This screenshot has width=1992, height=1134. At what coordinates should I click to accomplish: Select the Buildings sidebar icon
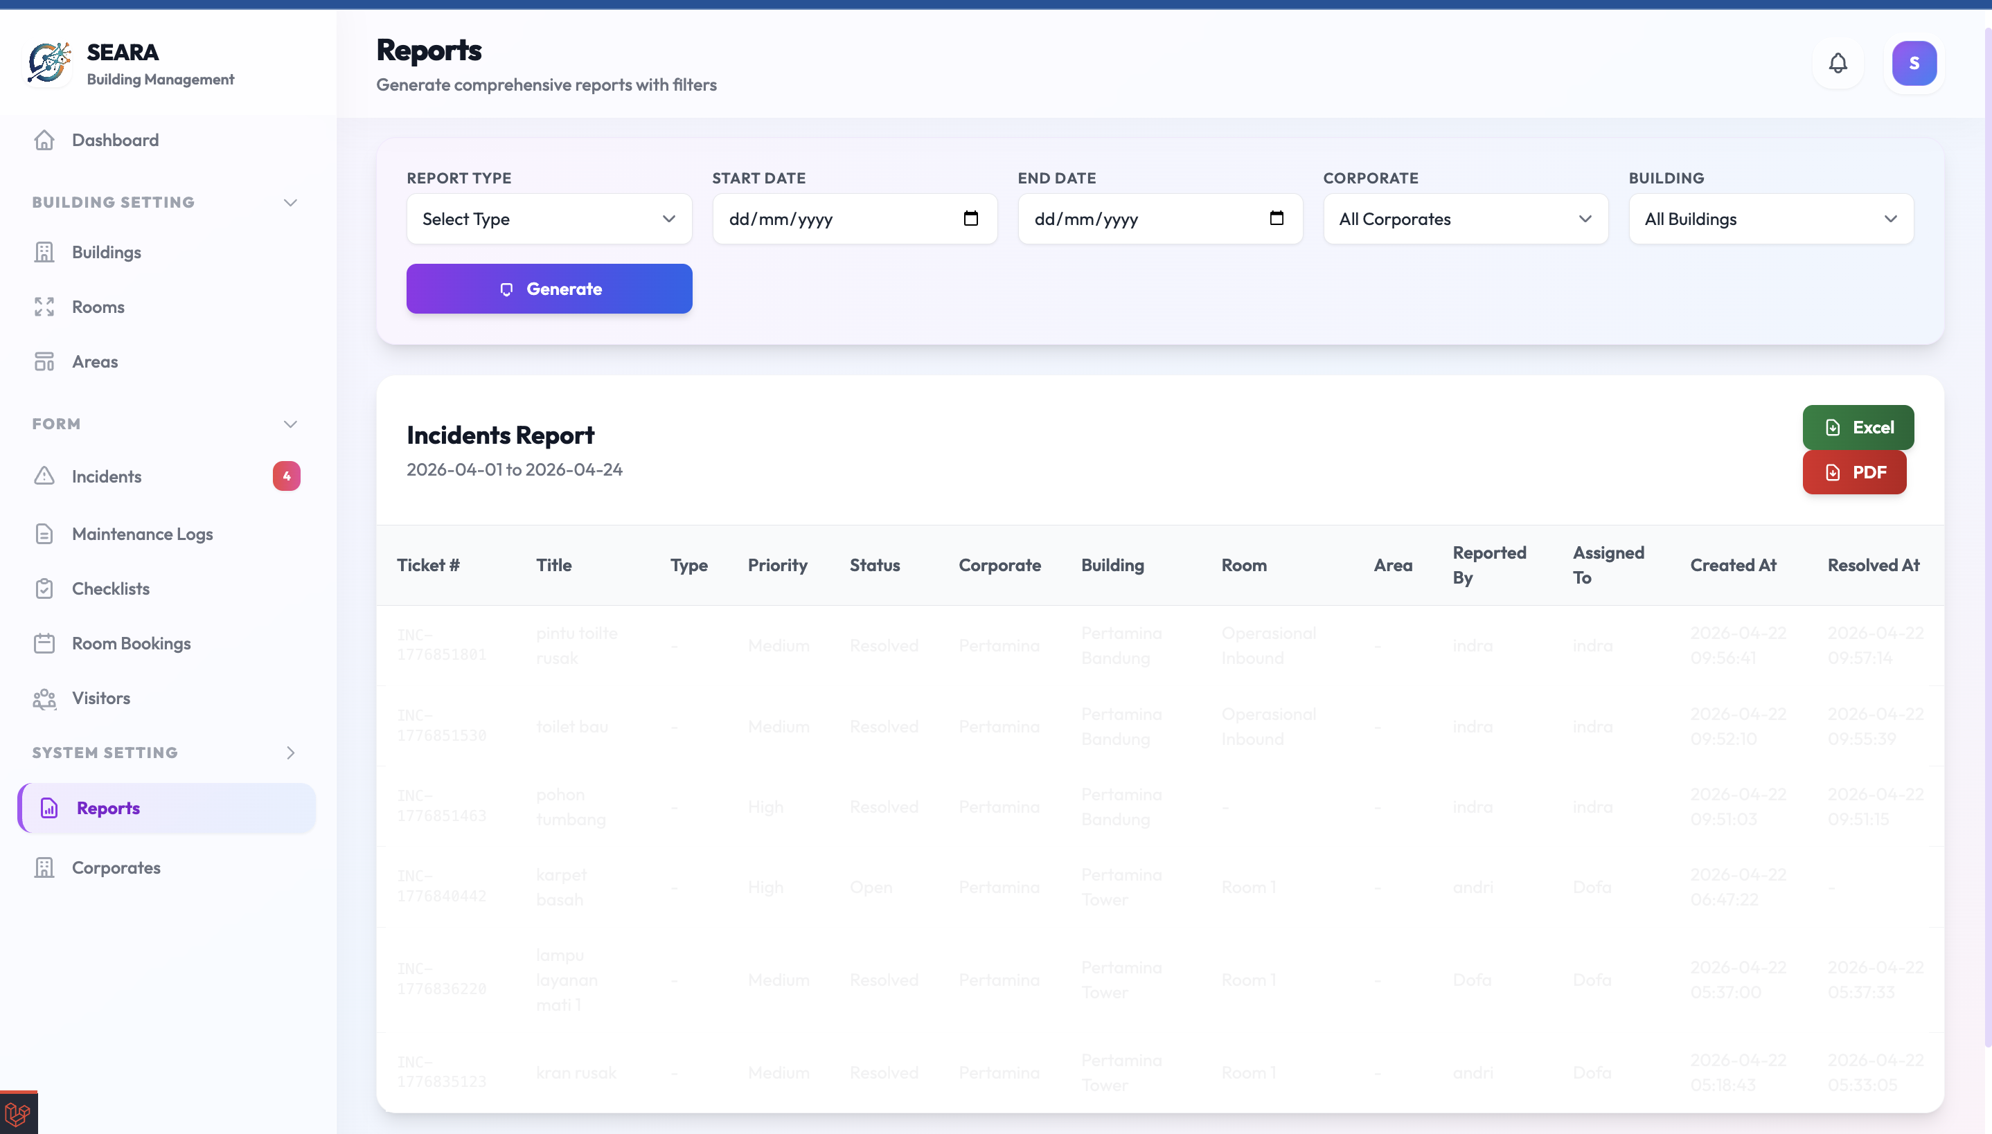coord(44,251)
